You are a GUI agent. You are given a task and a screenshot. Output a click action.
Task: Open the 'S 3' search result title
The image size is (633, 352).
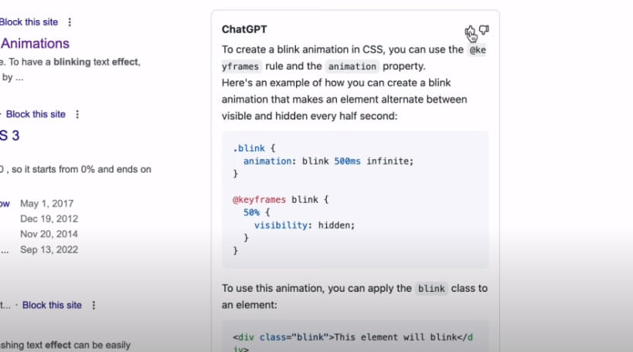[x=10, y=136]
